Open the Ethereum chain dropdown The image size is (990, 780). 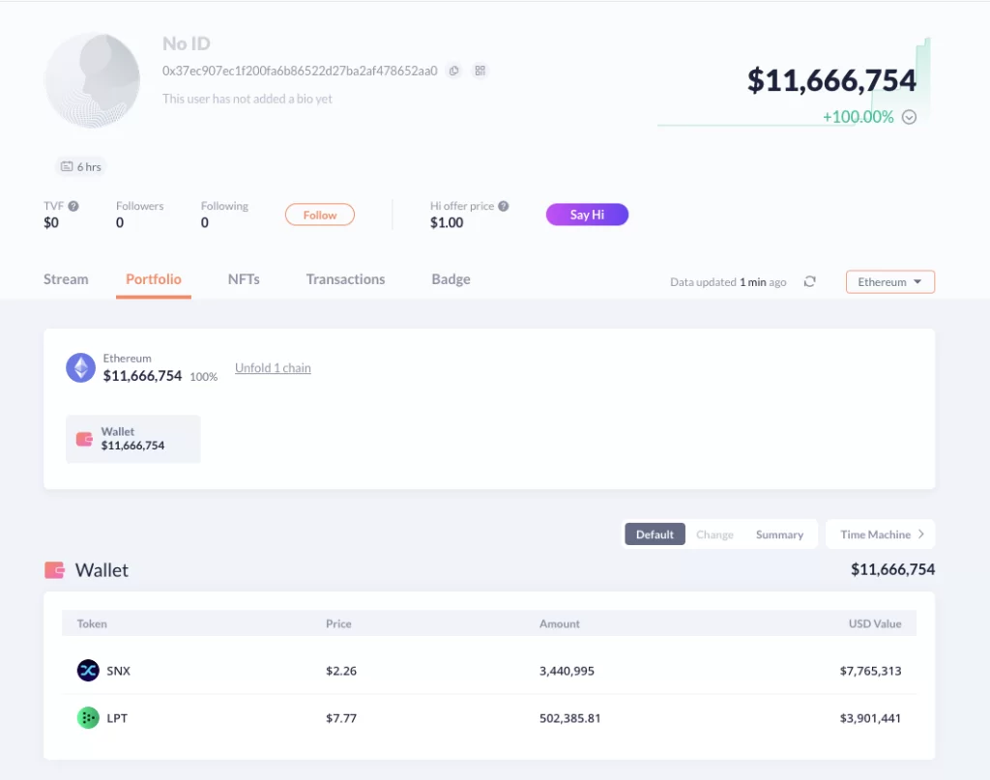[x=889, y=282]
